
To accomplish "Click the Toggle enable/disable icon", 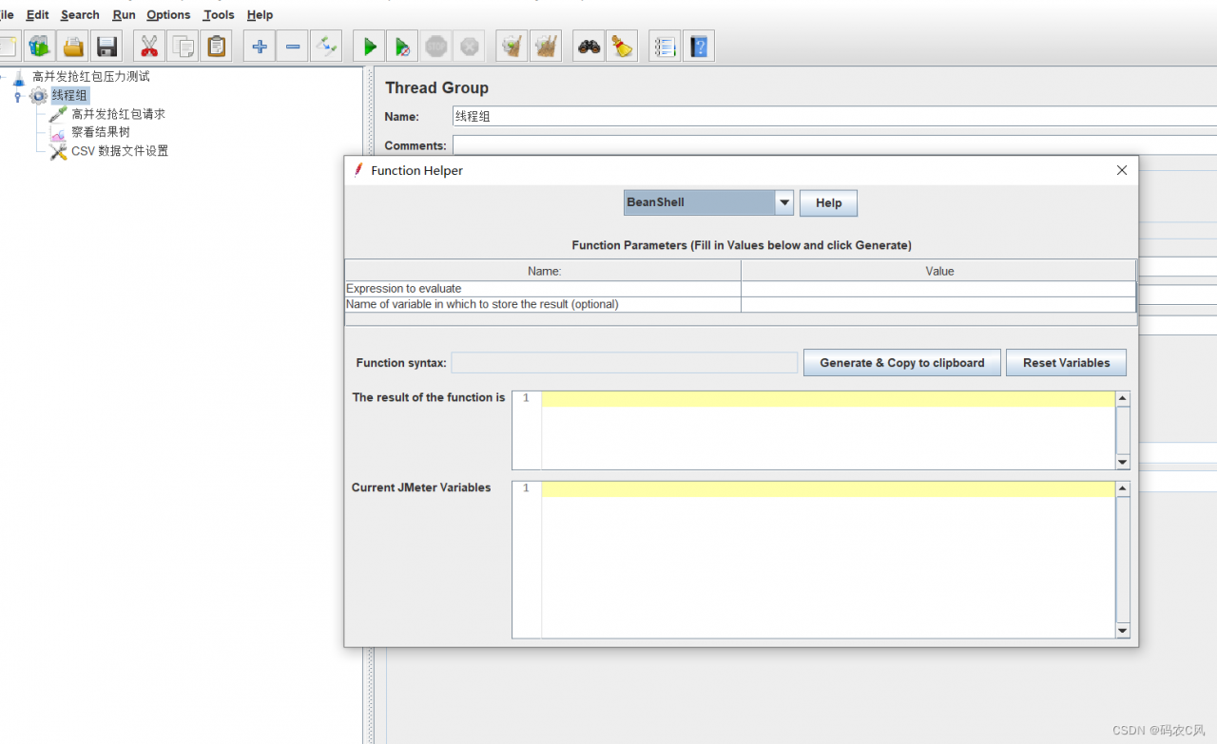I will [x=326, y=46].
